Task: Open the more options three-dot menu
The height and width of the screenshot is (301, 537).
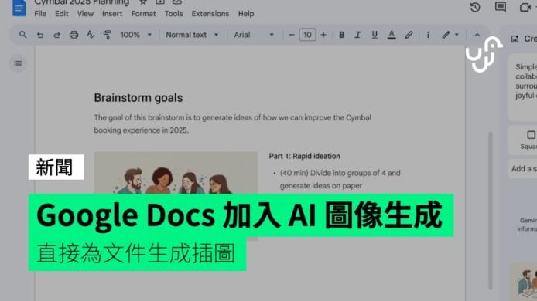Action: [x=428, y=35]
